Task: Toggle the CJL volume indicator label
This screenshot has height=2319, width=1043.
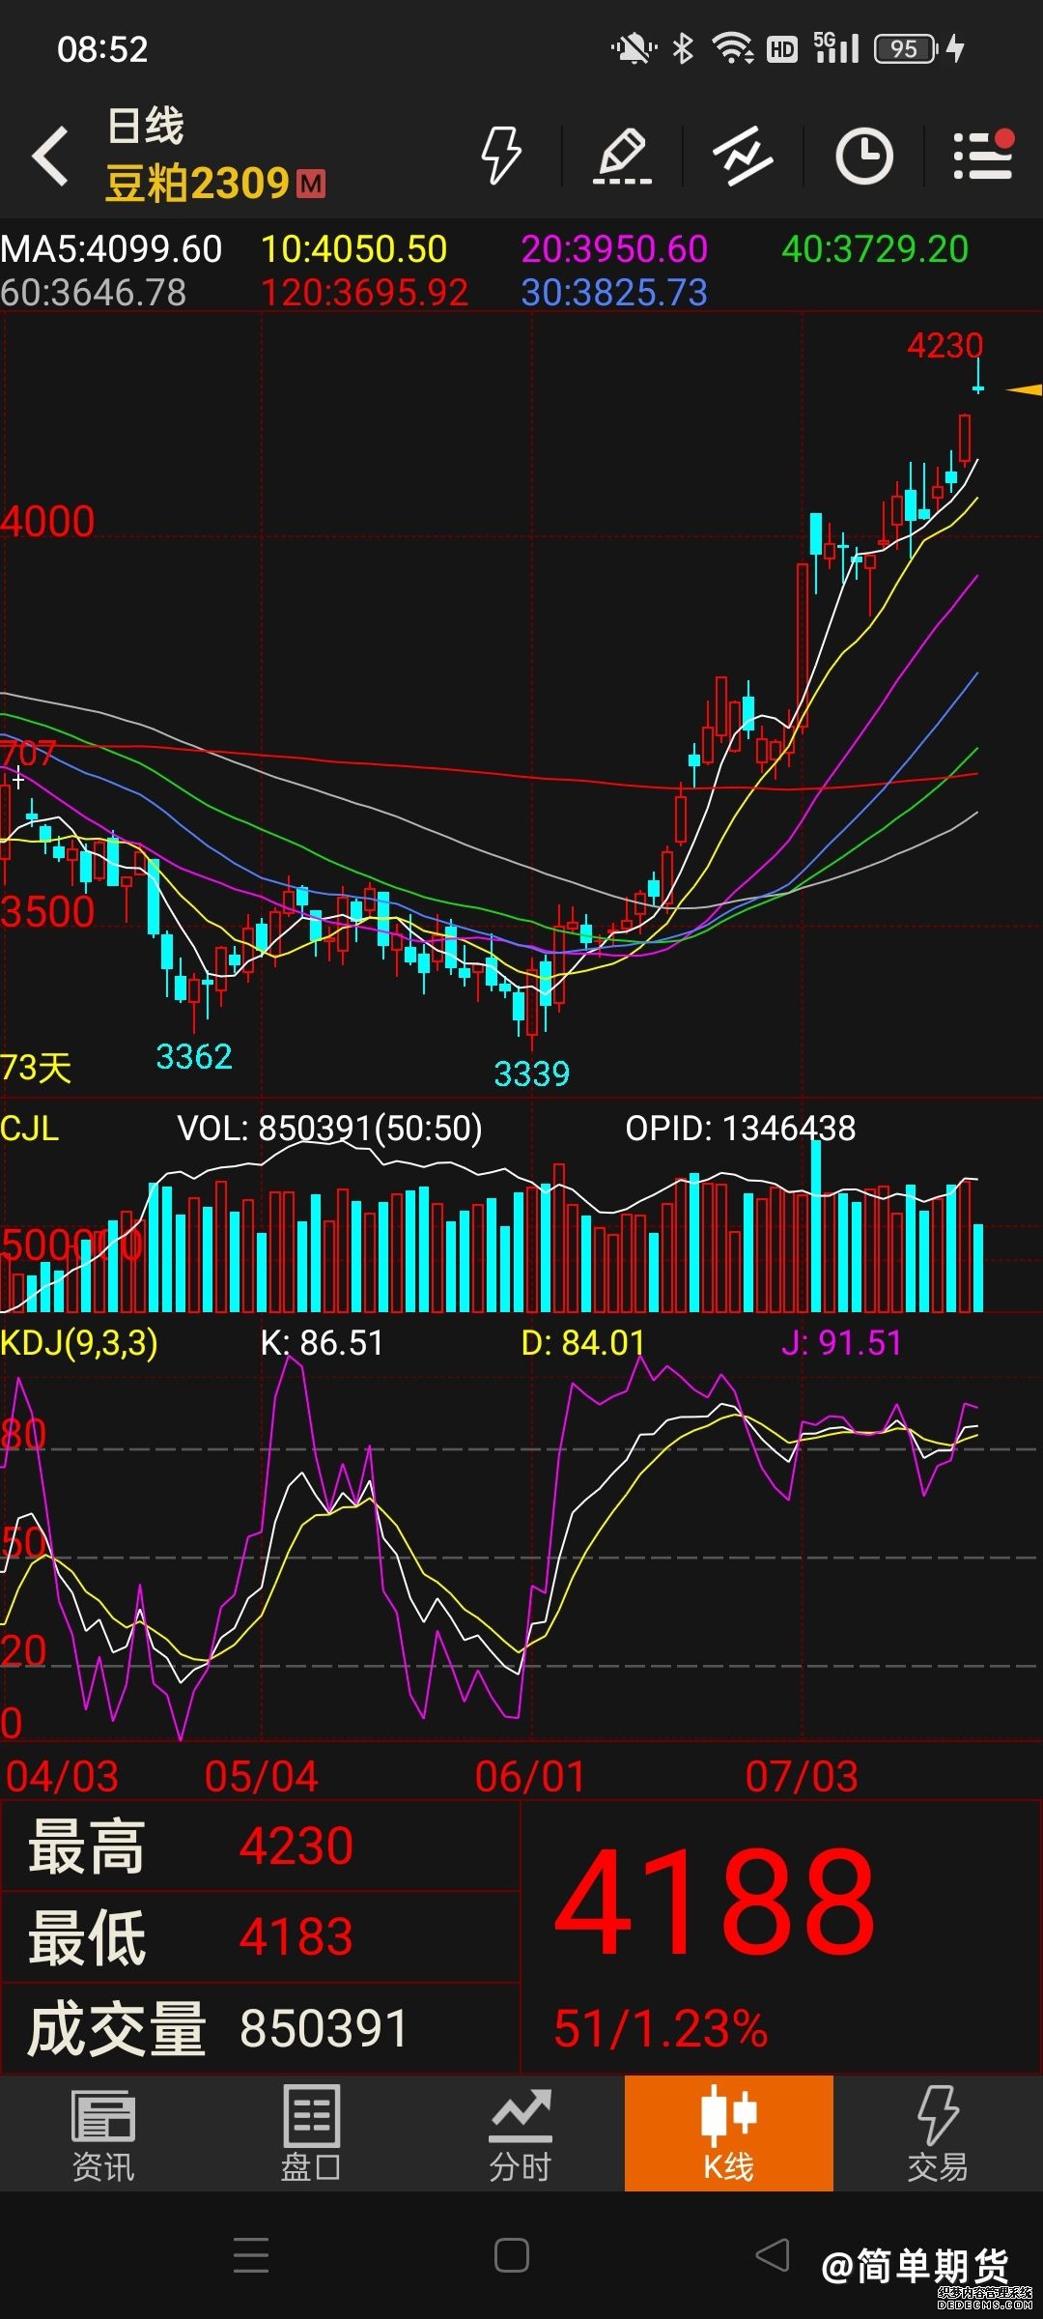Action: click(30, 1128)
